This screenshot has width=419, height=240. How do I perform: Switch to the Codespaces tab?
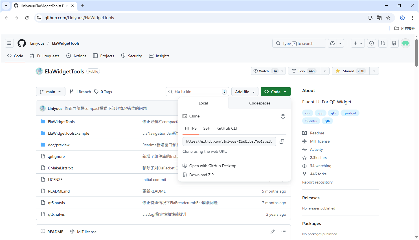(x=260, y=103)
